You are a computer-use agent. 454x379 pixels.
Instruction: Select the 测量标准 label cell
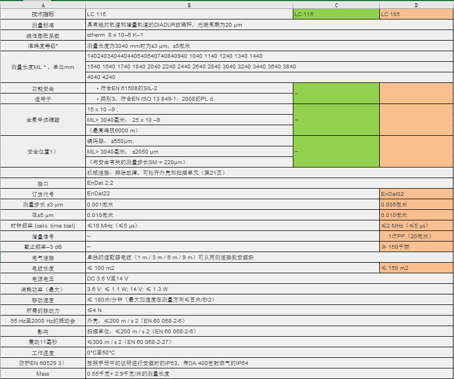43,25
